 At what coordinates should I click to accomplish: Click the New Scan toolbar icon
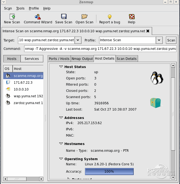click(12, 17)
